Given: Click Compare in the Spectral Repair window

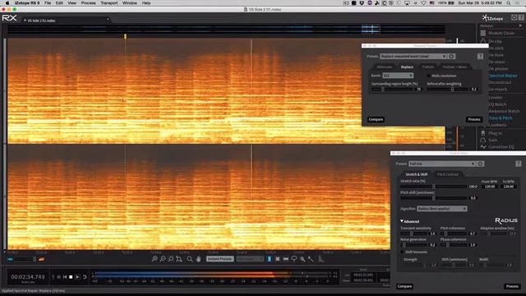Looking at the screenshot, I should [376, 119].
